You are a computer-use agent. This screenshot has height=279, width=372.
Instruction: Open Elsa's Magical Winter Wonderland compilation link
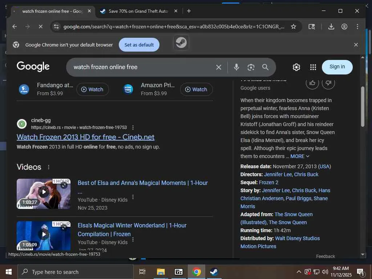(132, 230)
